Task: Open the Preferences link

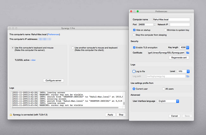Action: click(x=53, y=34)
